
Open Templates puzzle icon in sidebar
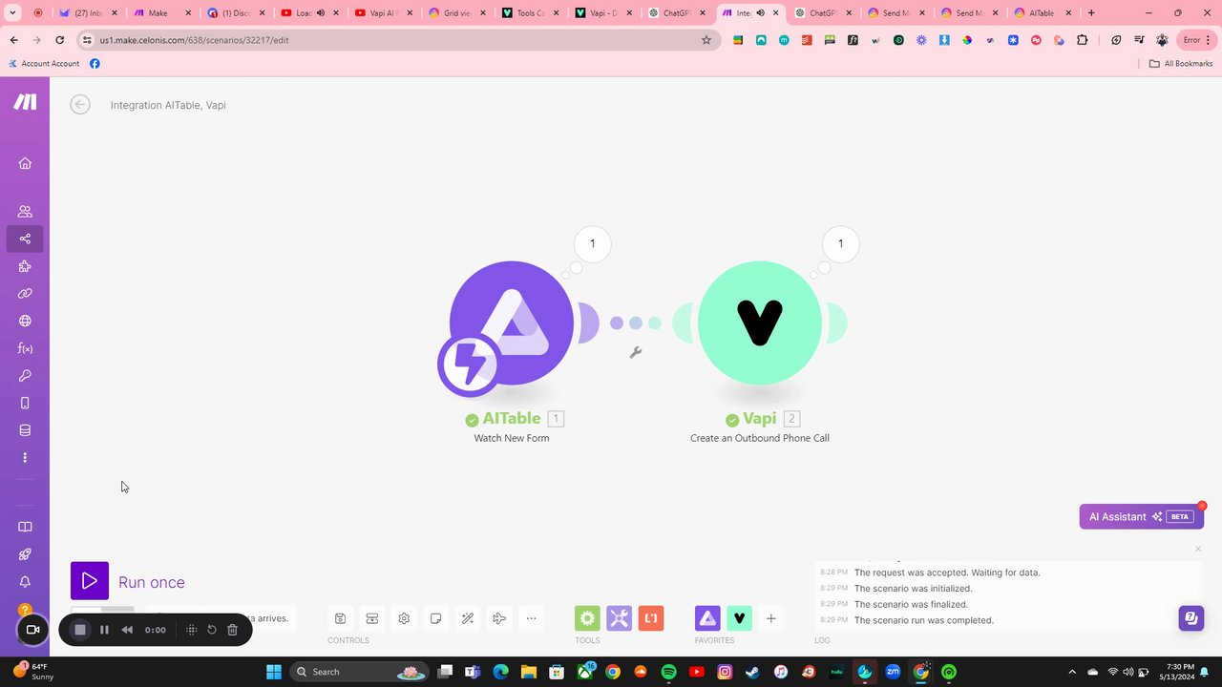(25, 266)
